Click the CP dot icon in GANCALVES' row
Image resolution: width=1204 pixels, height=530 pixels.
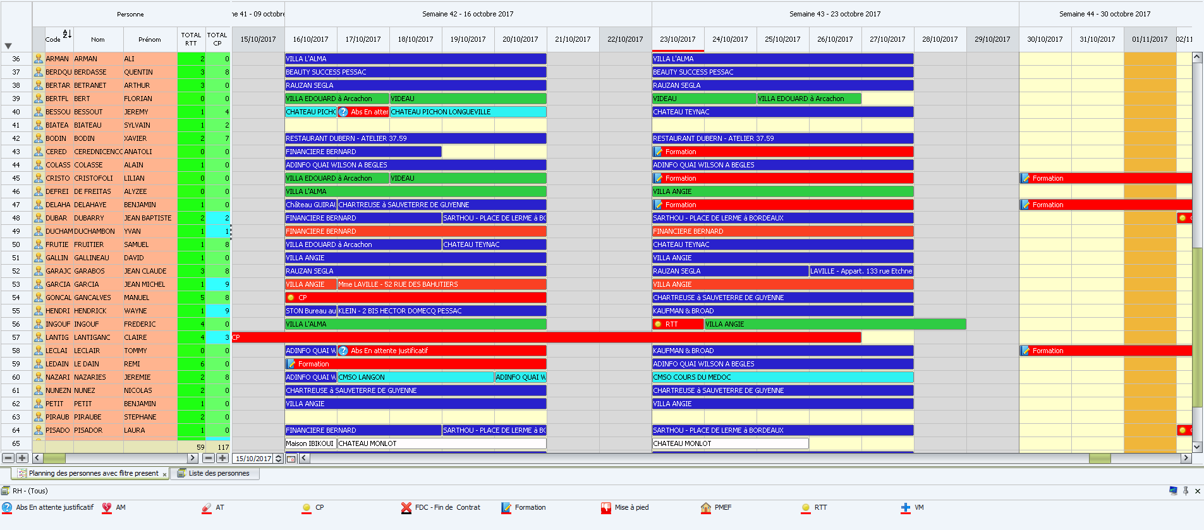(291, 298)
